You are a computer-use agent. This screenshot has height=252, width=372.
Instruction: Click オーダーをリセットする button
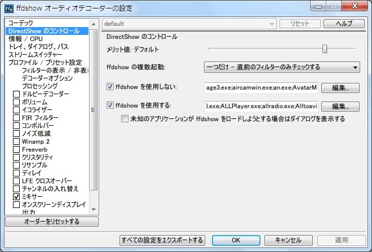52,222
